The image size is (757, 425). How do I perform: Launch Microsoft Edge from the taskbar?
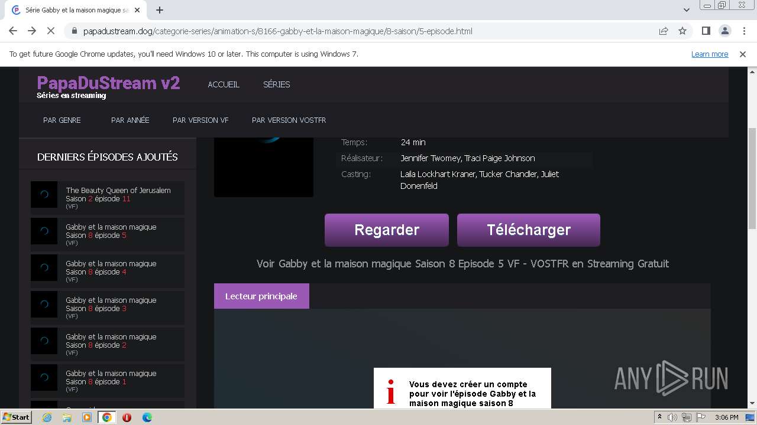pos(147,417)
